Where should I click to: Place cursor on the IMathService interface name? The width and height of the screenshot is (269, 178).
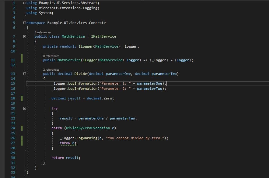[104, 36]
